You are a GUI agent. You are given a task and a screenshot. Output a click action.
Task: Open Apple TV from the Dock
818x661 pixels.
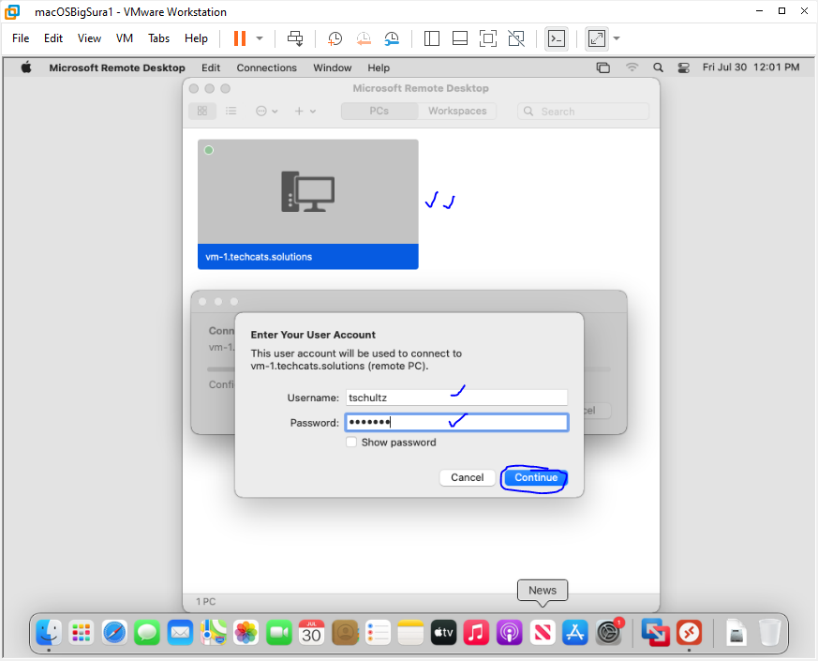pos(443,633)
